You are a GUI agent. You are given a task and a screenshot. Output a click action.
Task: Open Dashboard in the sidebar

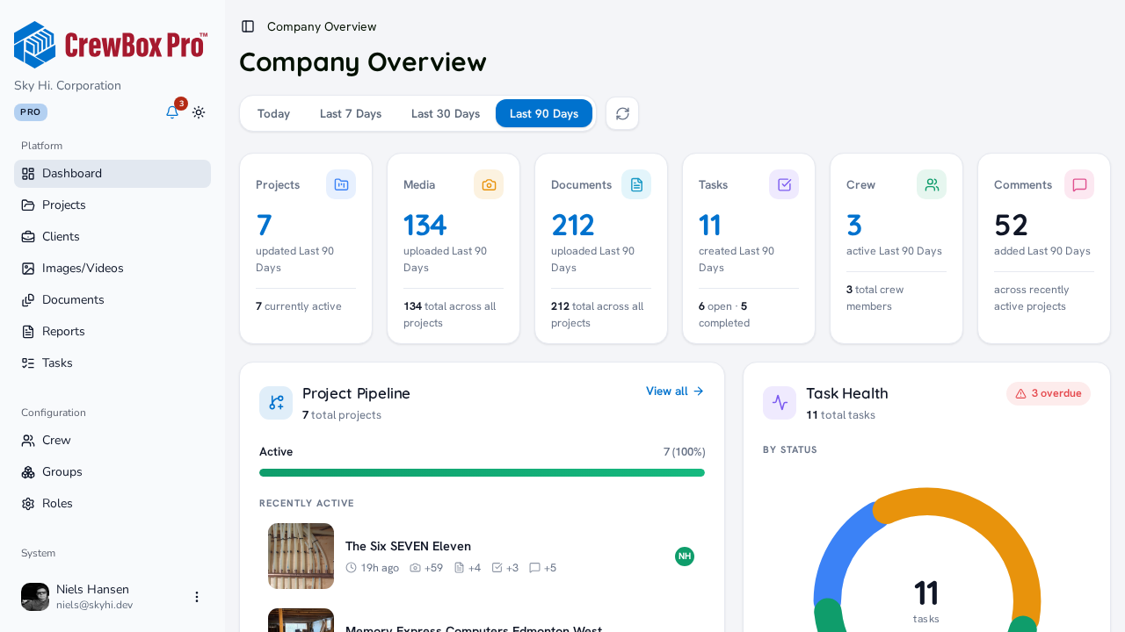tap(112, 174)
